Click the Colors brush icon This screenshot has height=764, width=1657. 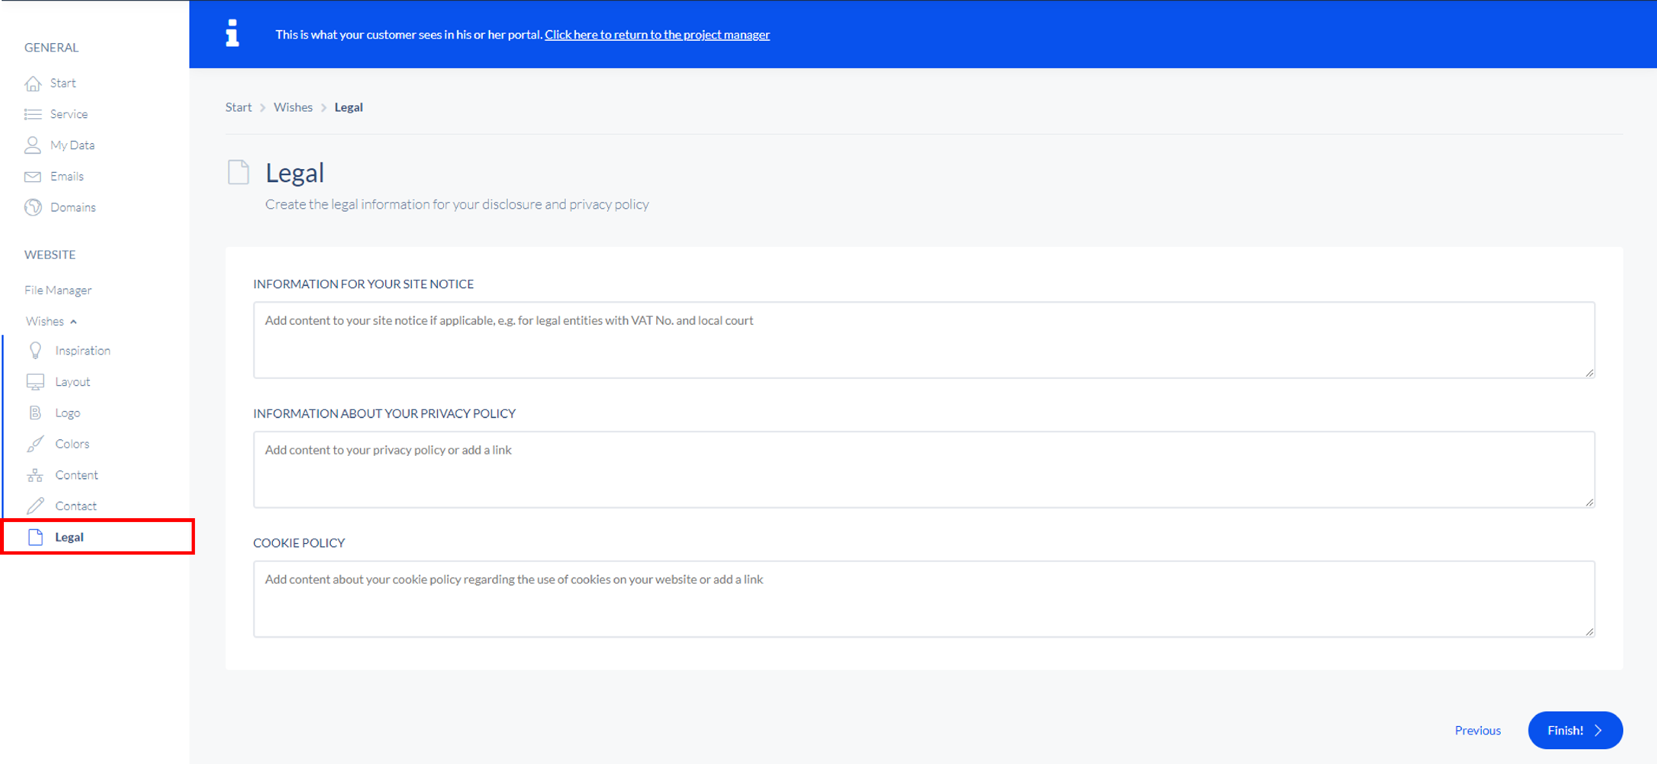pos(35,444)
